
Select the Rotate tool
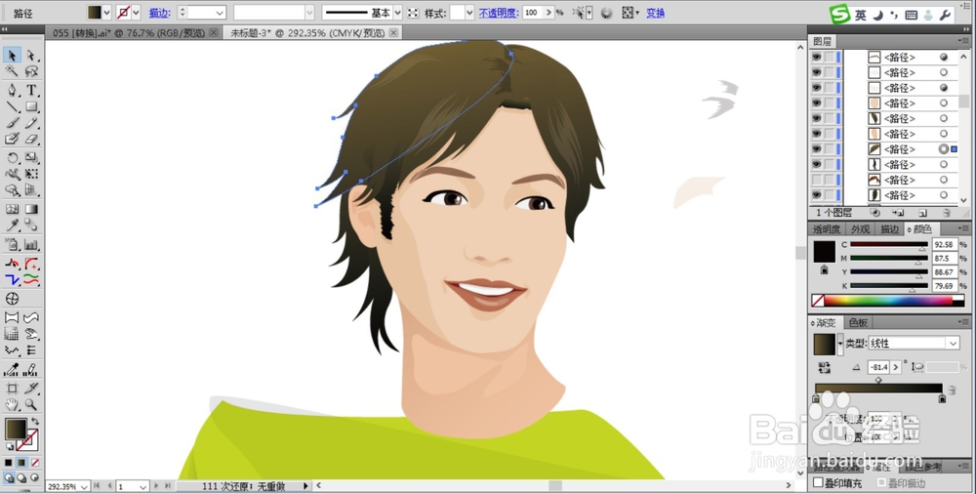click(12, 158)
